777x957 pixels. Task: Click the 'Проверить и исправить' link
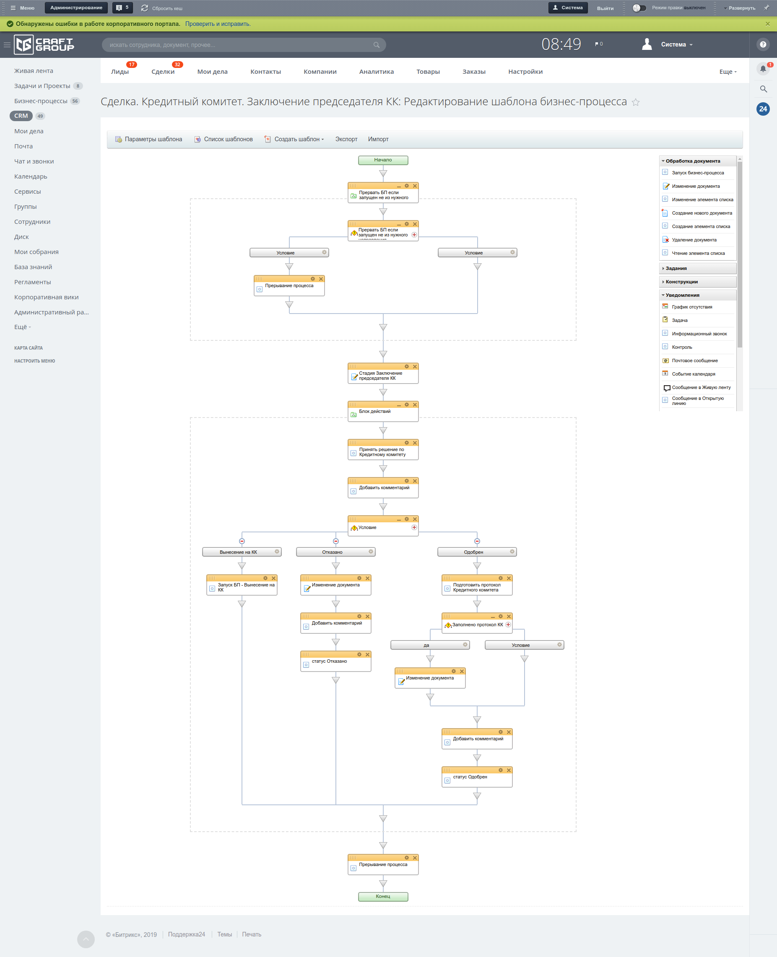(x=218, y=24)
